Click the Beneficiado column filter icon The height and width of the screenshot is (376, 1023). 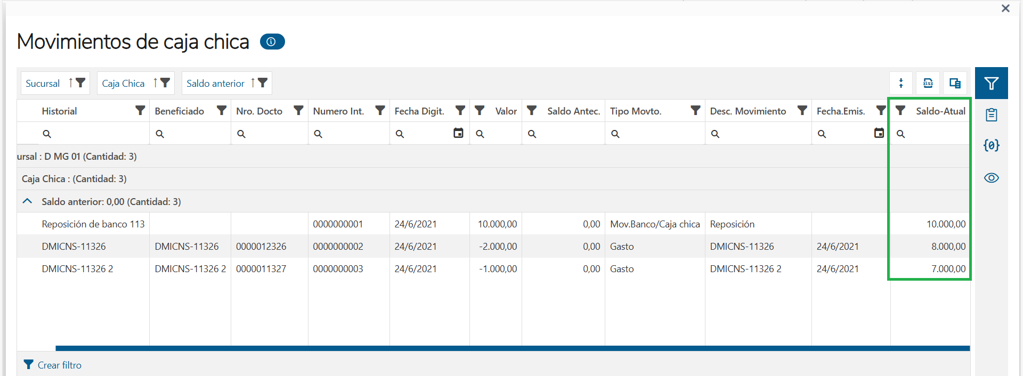pyautogui.click(x=222, y=110)
